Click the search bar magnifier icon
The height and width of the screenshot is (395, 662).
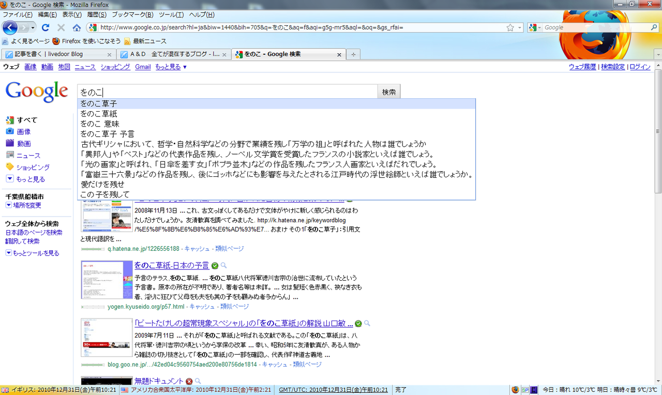tap(654, 27)
